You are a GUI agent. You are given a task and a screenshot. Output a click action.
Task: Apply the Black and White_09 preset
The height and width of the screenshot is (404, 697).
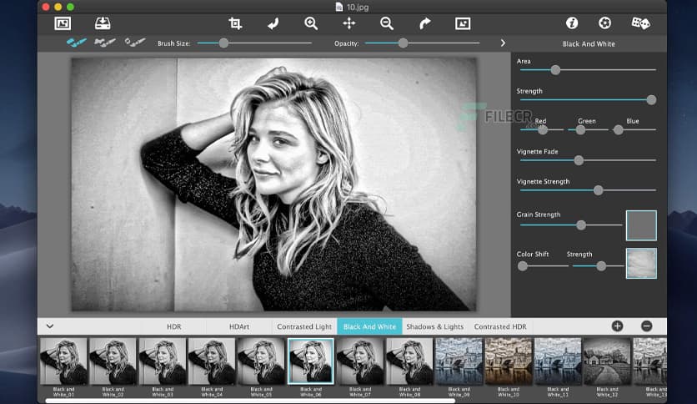pyautogui.click(x=459, y=361)
